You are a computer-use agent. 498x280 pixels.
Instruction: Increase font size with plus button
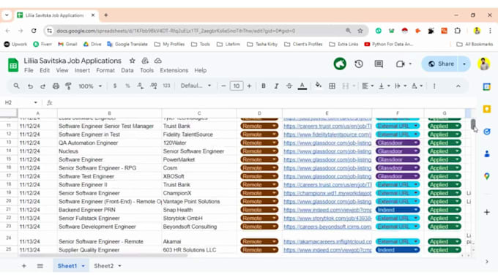click(x=249, y=86)
